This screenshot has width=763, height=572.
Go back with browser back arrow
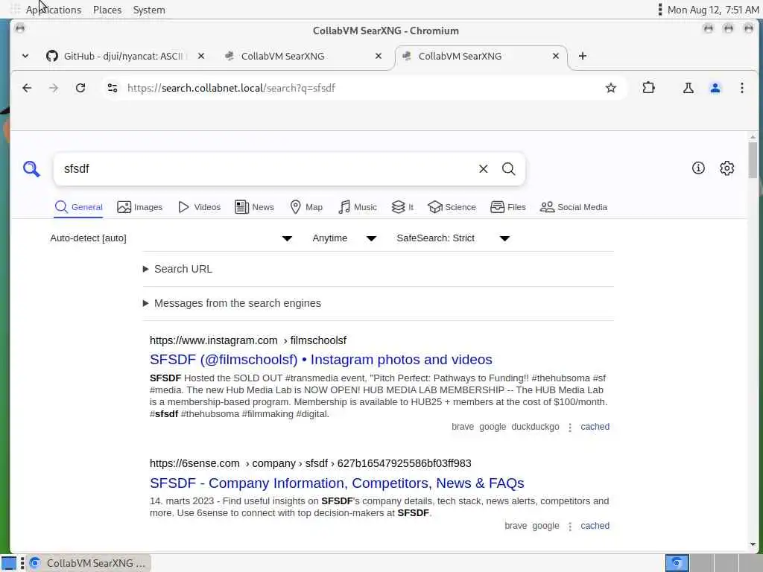pyautogui.click(x=27, y=88)
